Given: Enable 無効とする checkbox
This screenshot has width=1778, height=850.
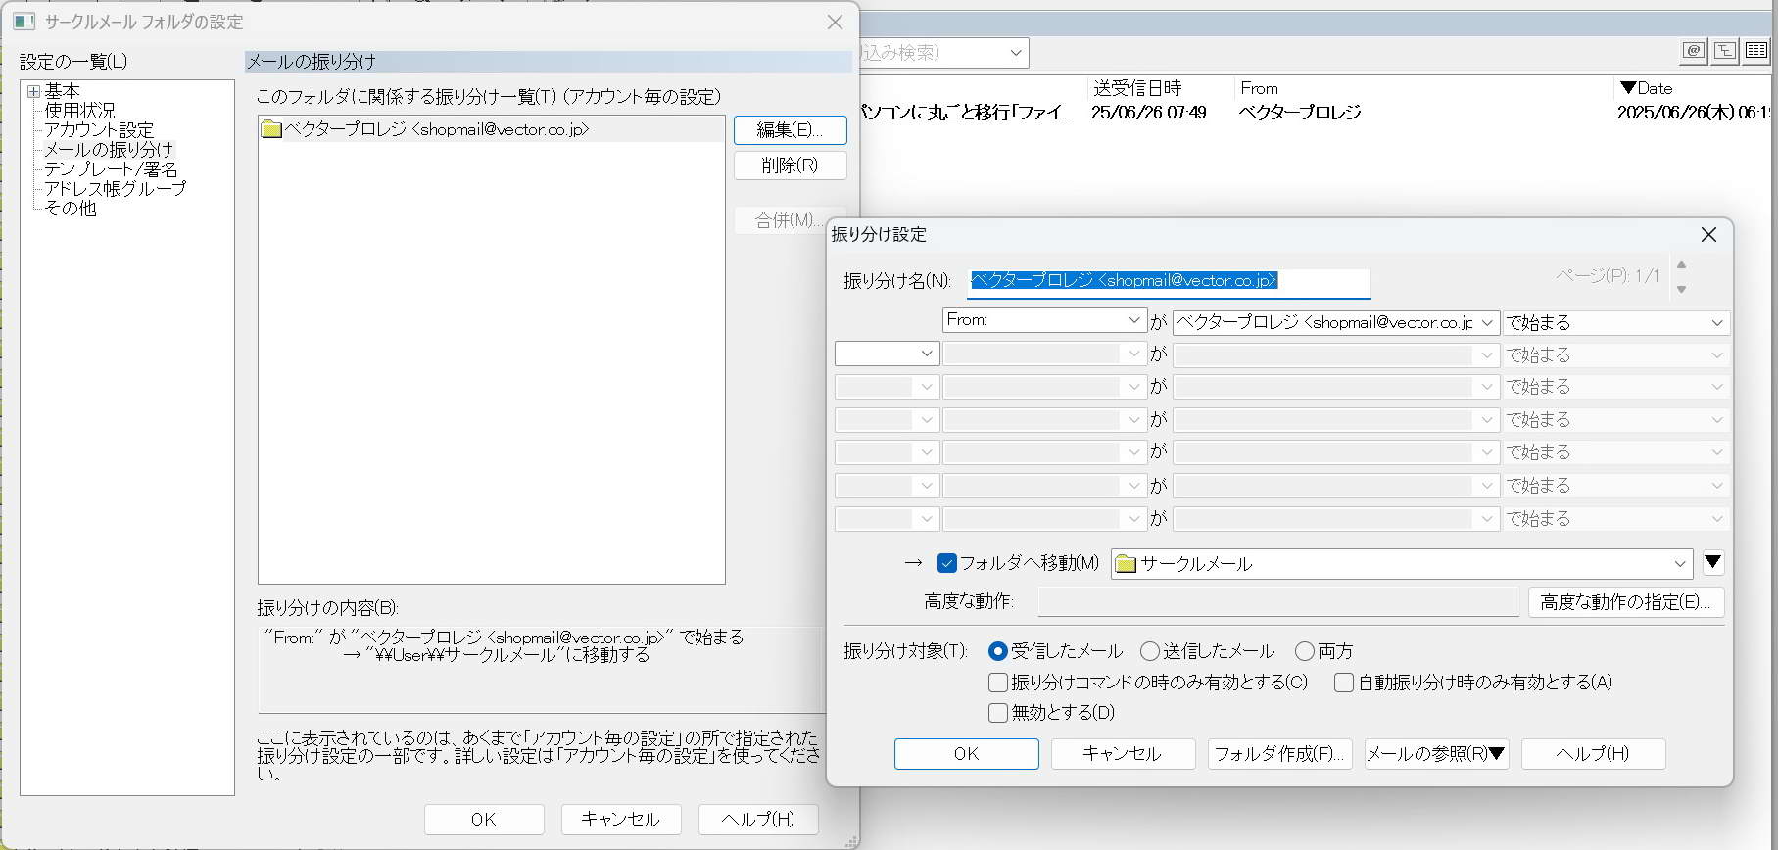Looking at the screenshot, I should (x=998, y=713).
